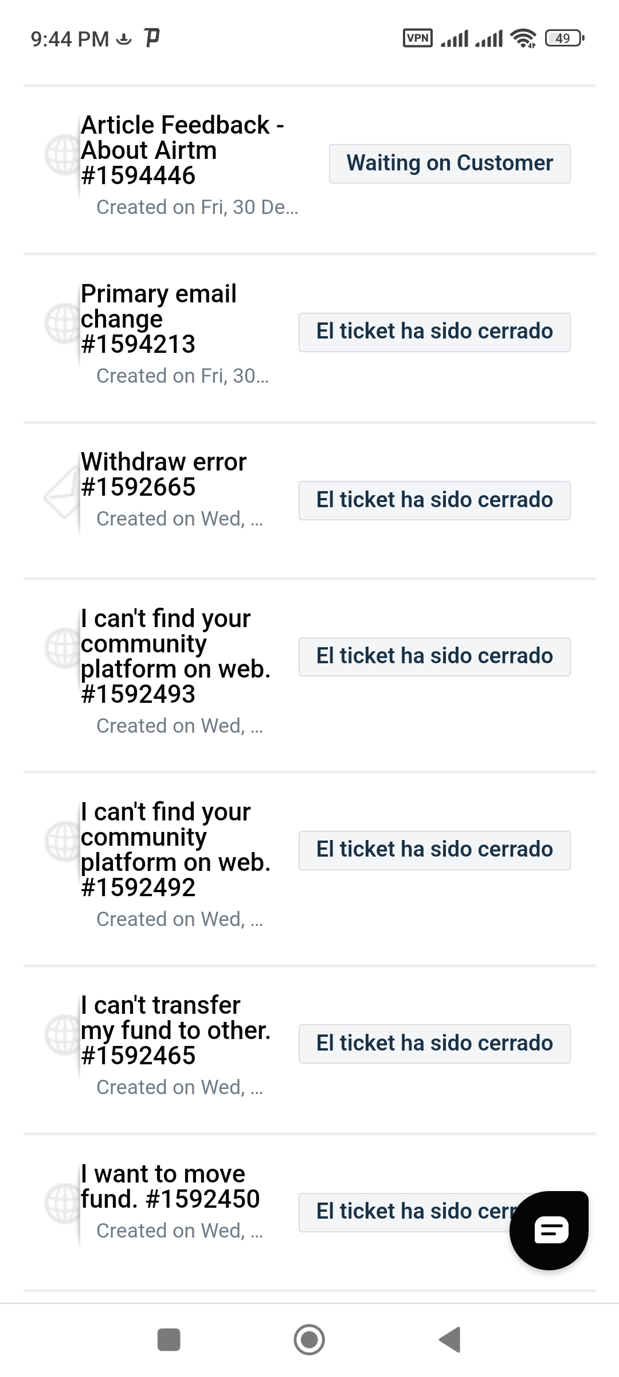The image size is (619, 1377).
Task: Click the Waiting on Customer status badge
Action: pos(449,164)
